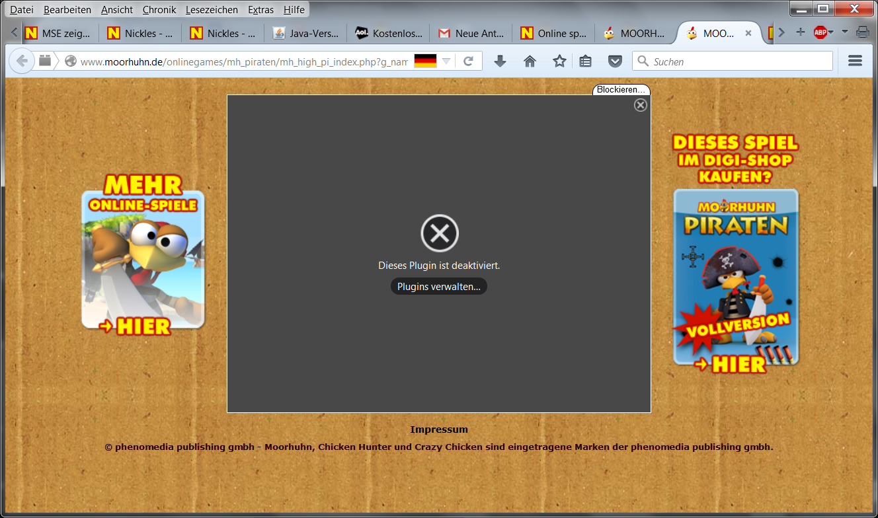Bookmark this page with the star icon

click(x=559, y=61)
